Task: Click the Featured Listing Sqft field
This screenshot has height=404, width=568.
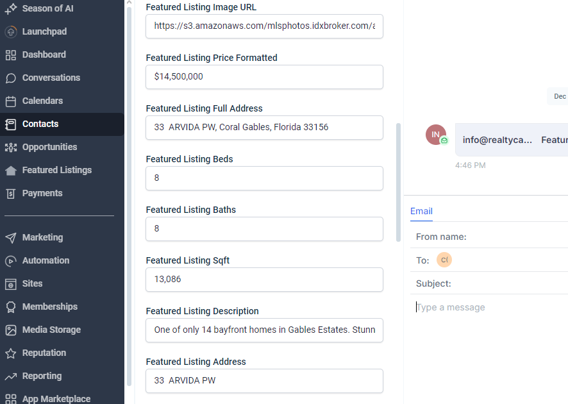Action: pyautogui.click(x=264, y=279)
